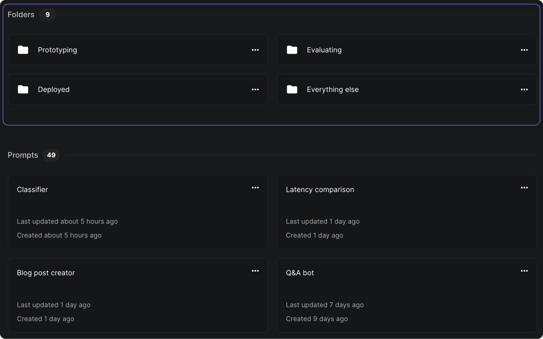Open the Everything else folder's context menu
Image resolution: width=543 pixels, height=339 pixels.
coord(524,89)
